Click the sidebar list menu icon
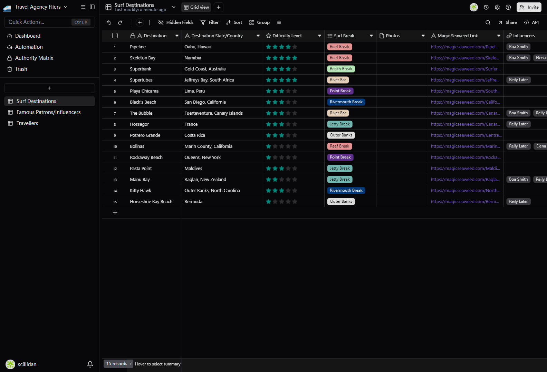 pyautogui.click(x=83, y=7)
